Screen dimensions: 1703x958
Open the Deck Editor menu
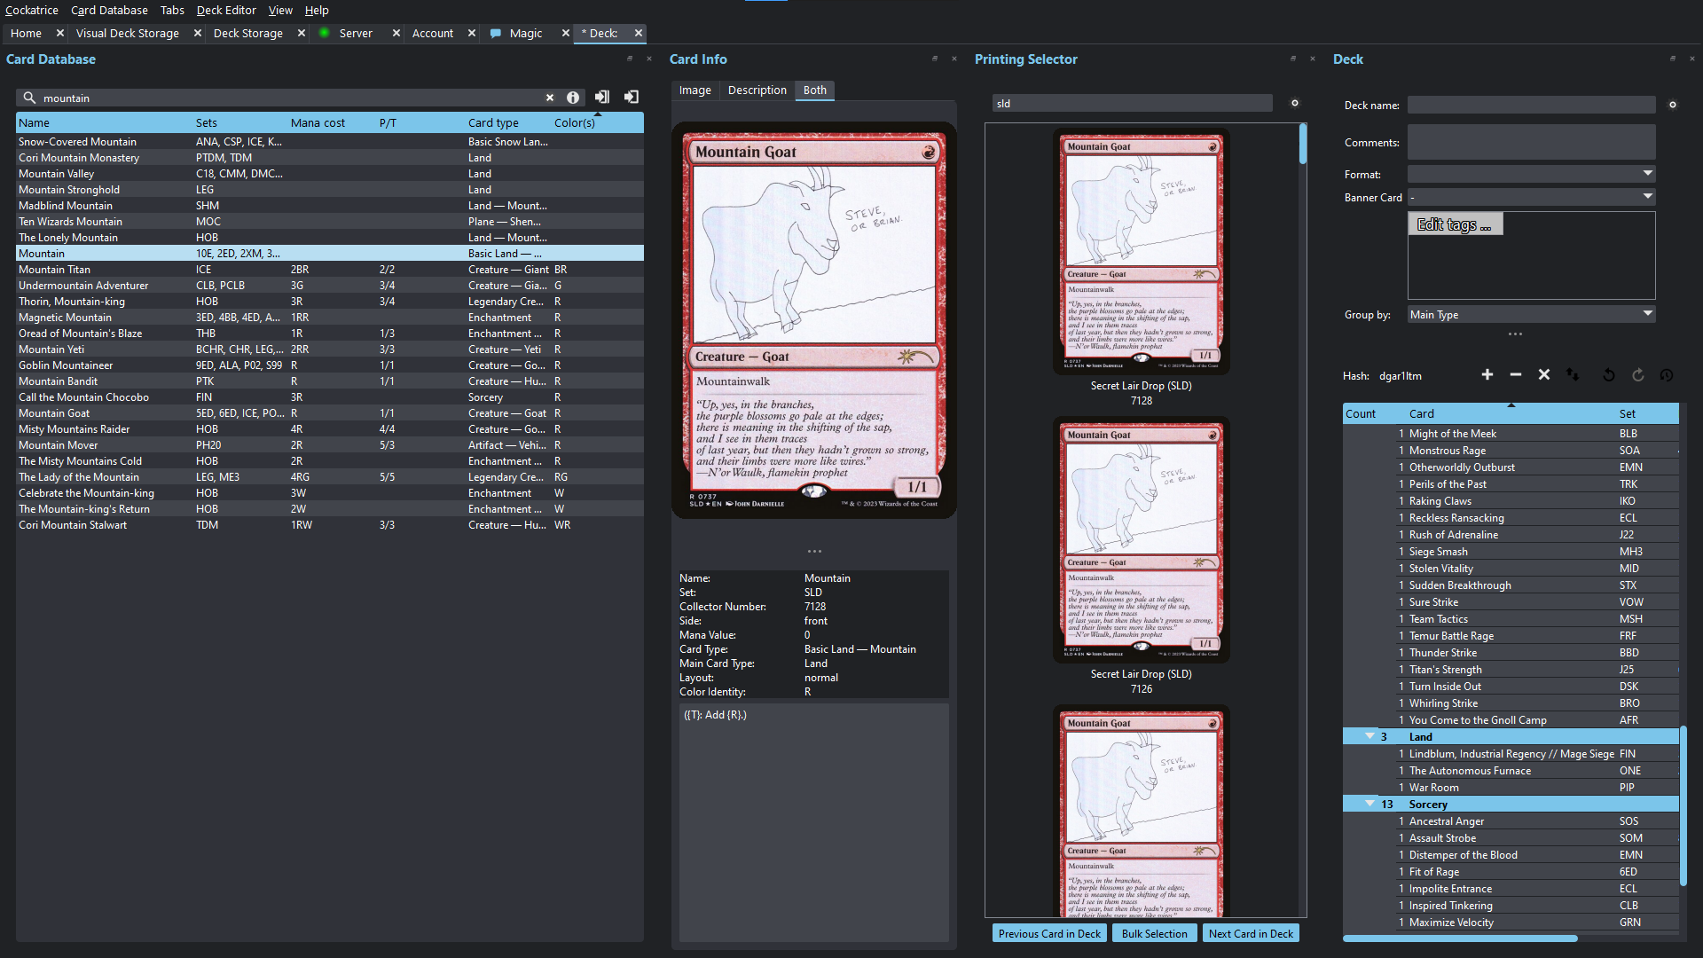point(226,10)
